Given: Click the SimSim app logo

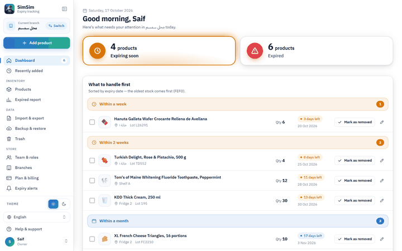Looking at the screenshot, I should coord(9,9).
